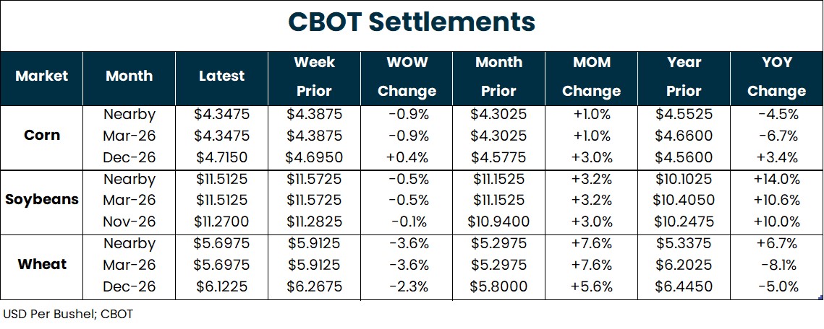The image size is (824, 329).
Task: Select the Wheat row label
Action: tap(42, 264)
